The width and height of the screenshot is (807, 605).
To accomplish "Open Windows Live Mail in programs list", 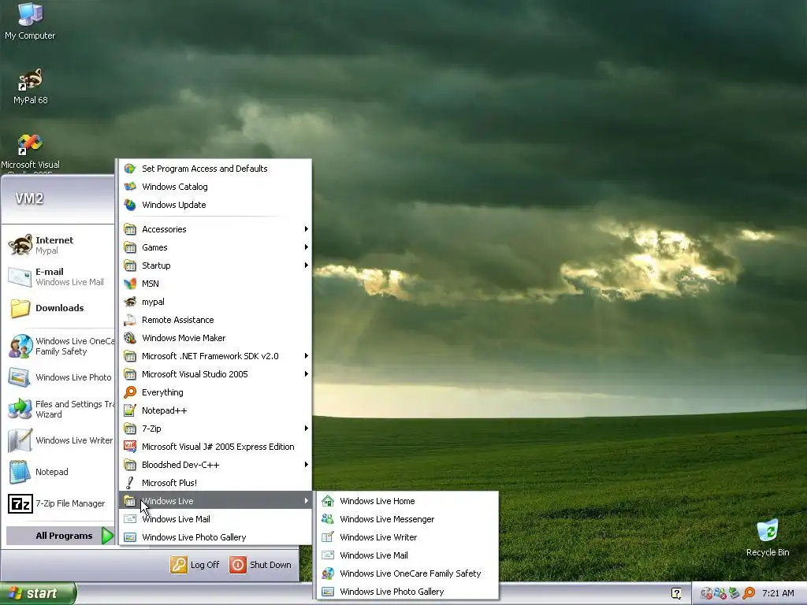I will point(215,519).
